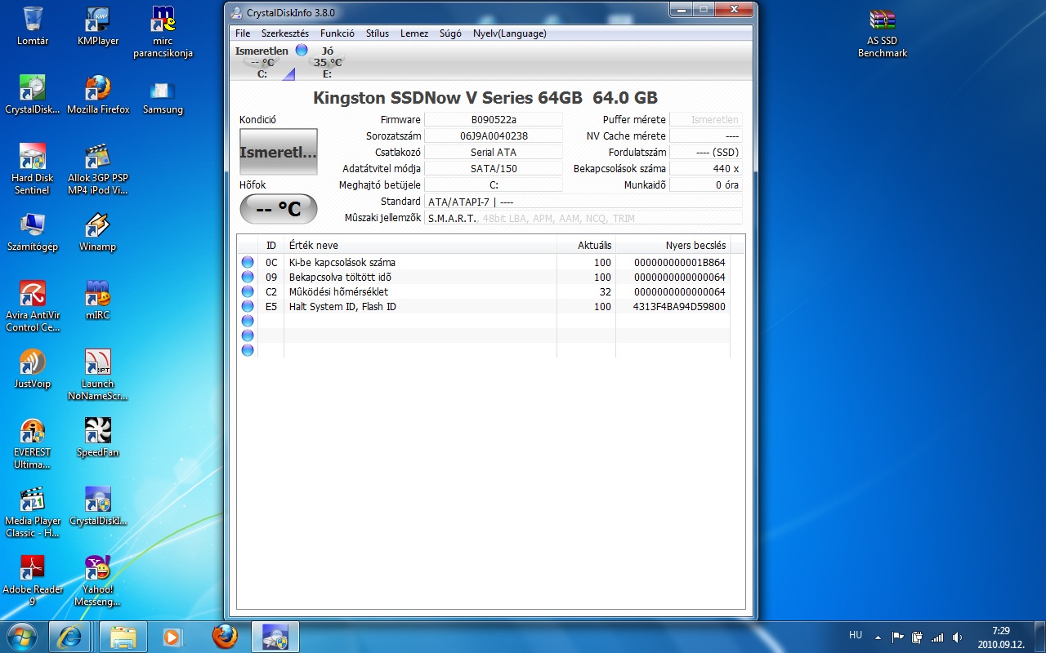This screenshot has width=1046, height=653.
Task: Open the File menu
Action: click(x=243, y=33)
